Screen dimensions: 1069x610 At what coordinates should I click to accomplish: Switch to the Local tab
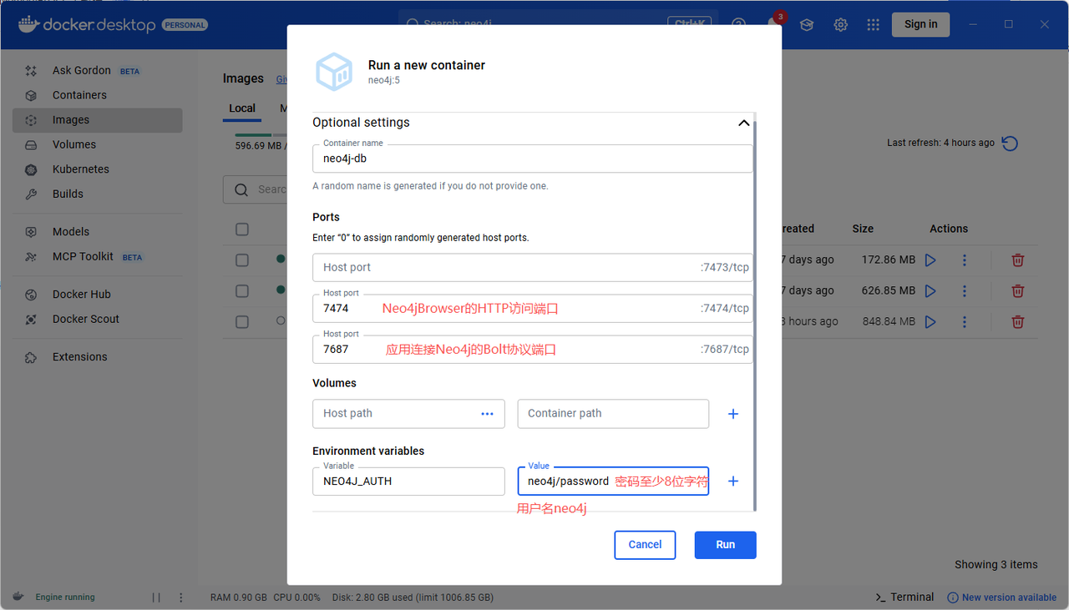tap(242, 108)
